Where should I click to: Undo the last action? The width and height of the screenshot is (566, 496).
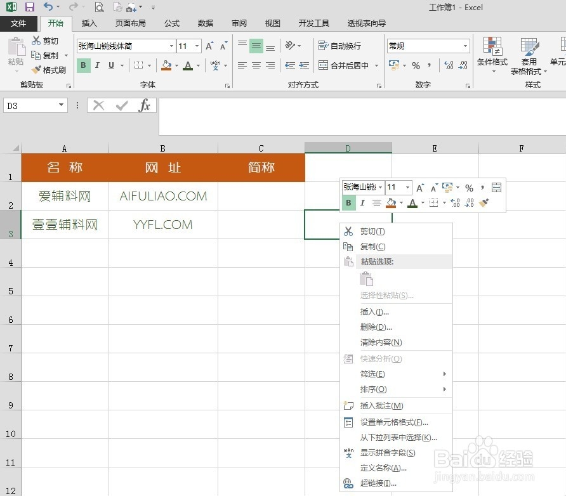point(48,6)
